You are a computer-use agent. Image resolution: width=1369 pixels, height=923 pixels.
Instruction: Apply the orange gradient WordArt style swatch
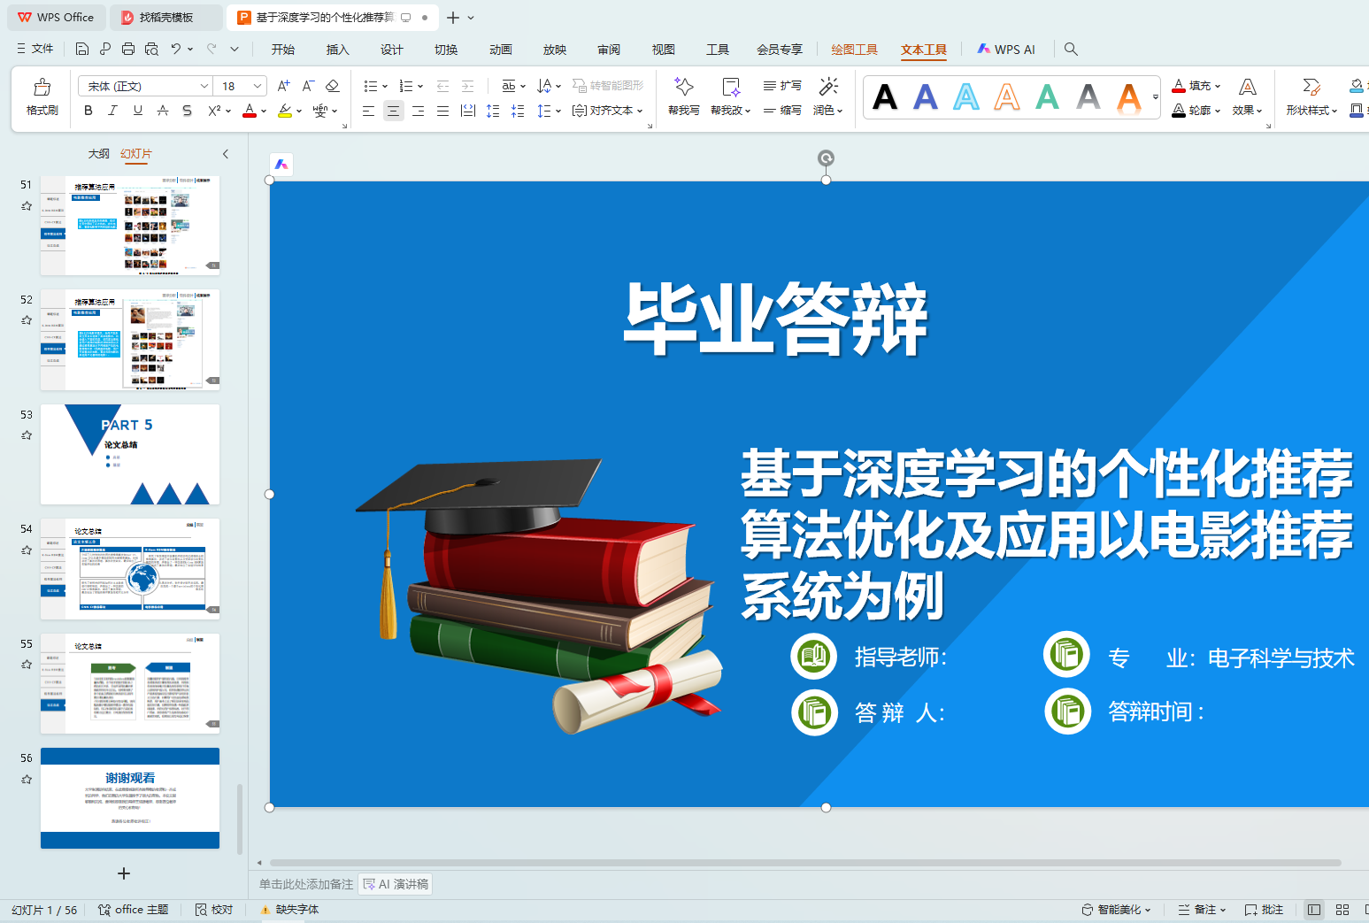[x=1128, y=96]
